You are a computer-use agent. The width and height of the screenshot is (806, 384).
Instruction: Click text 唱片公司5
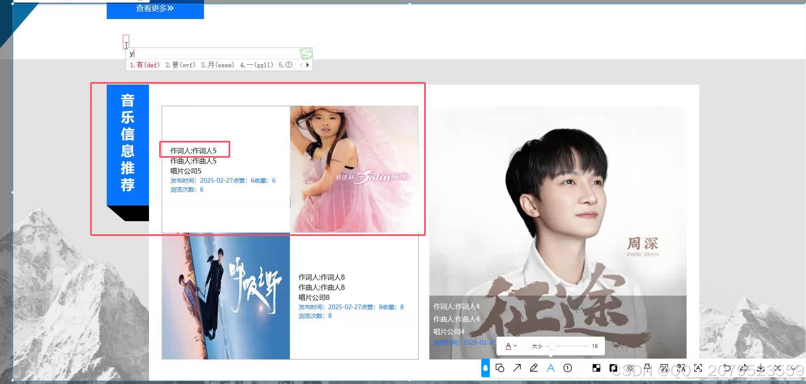click(186, 171)
